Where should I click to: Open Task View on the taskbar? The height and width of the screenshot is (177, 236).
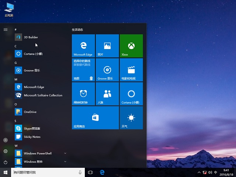[90, 172]
